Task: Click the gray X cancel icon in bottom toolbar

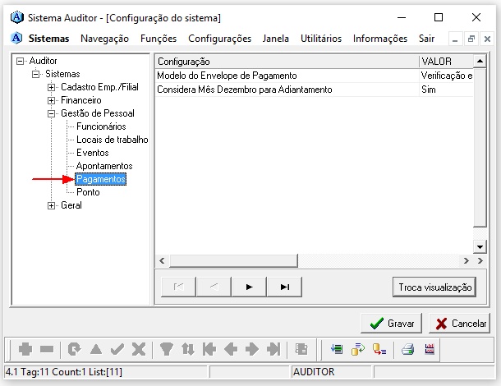Action: (x=139, y=349)
